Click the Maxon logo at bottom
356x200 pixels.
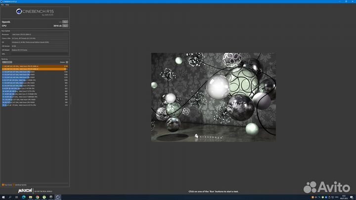point(25,191)
